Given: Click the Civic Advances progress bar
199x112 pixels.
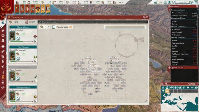Looking at the screenshot, I should [x=21, y=62].
